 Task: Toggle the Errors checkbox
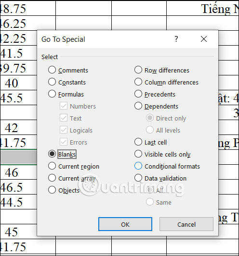tap(64, 142)
